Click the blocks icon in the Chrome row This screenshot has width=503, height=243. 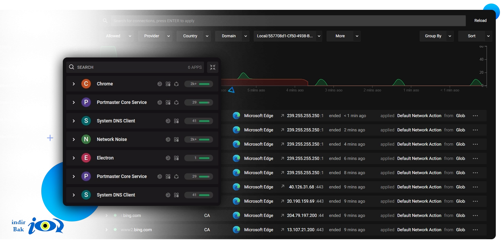coord(168,84)
